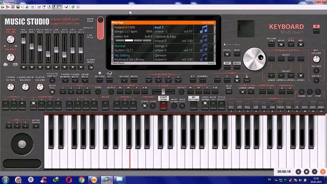Click the Style to Kbd Set button
The image size is (327, 184).
[x=52, y=80]
